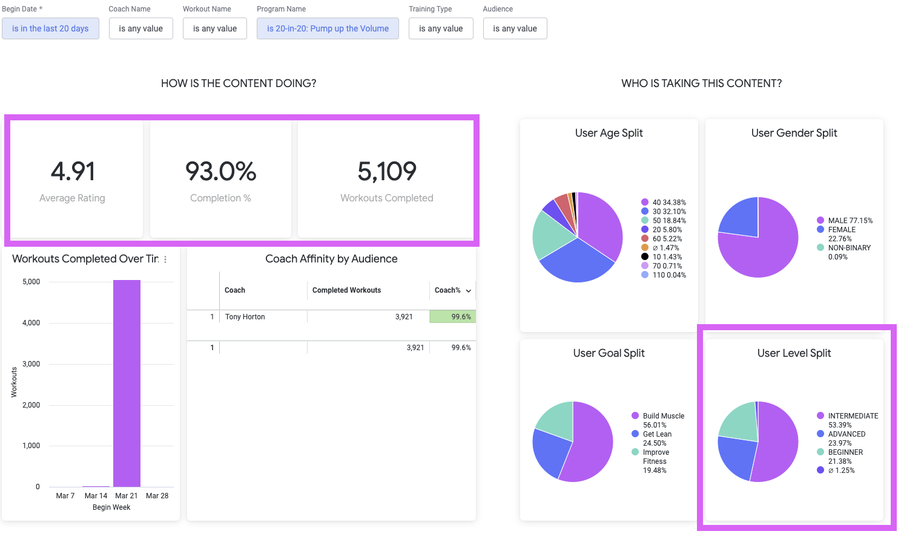Toggle the Improve Fitness 19.48% legend entry

pos(650,461)
